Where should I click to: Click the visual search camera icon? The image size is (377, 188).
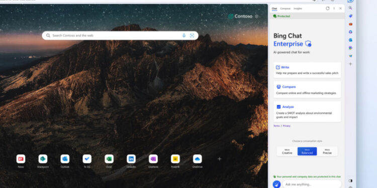[192, 36]
